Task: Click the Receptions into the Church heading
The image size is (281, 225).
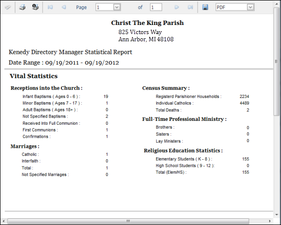Action: pyautogui.click(x=47, y=88)
